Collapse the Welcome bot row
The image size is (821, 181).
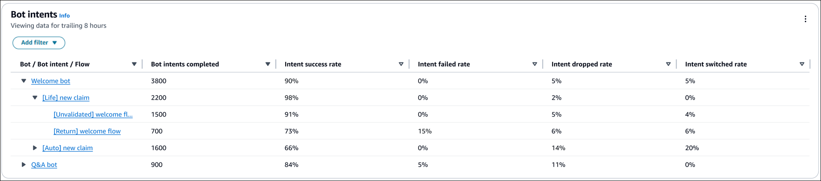tap(24, 81)
